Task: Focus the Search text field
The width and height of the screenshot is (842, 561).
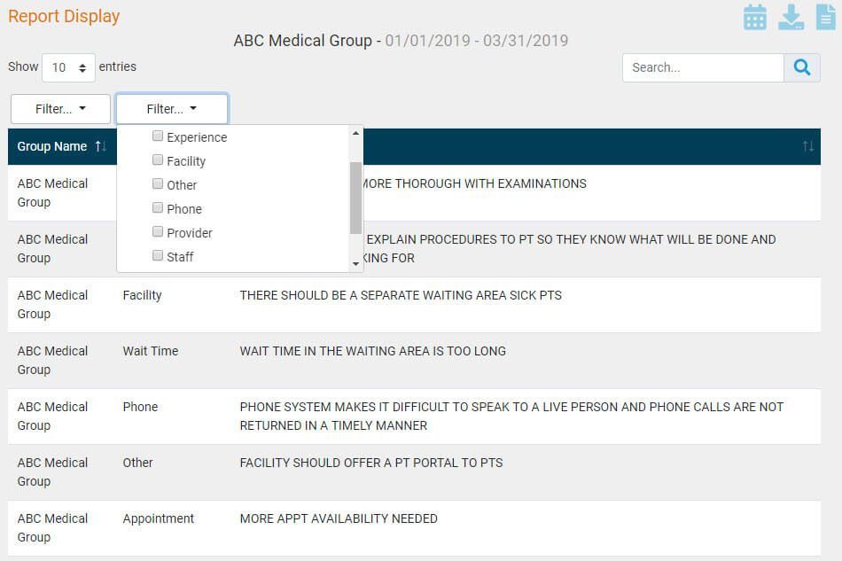Action: coord(703,67)
